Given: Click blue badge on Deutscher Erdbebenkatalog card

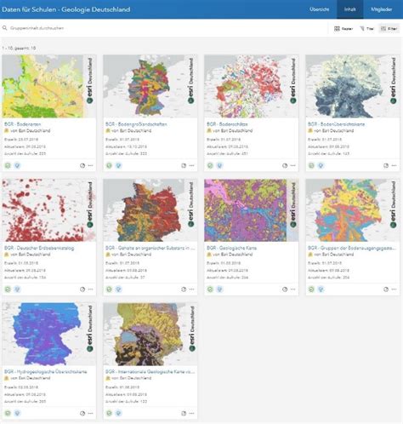Looking at the screenshot, I should [x=17, y=289].
